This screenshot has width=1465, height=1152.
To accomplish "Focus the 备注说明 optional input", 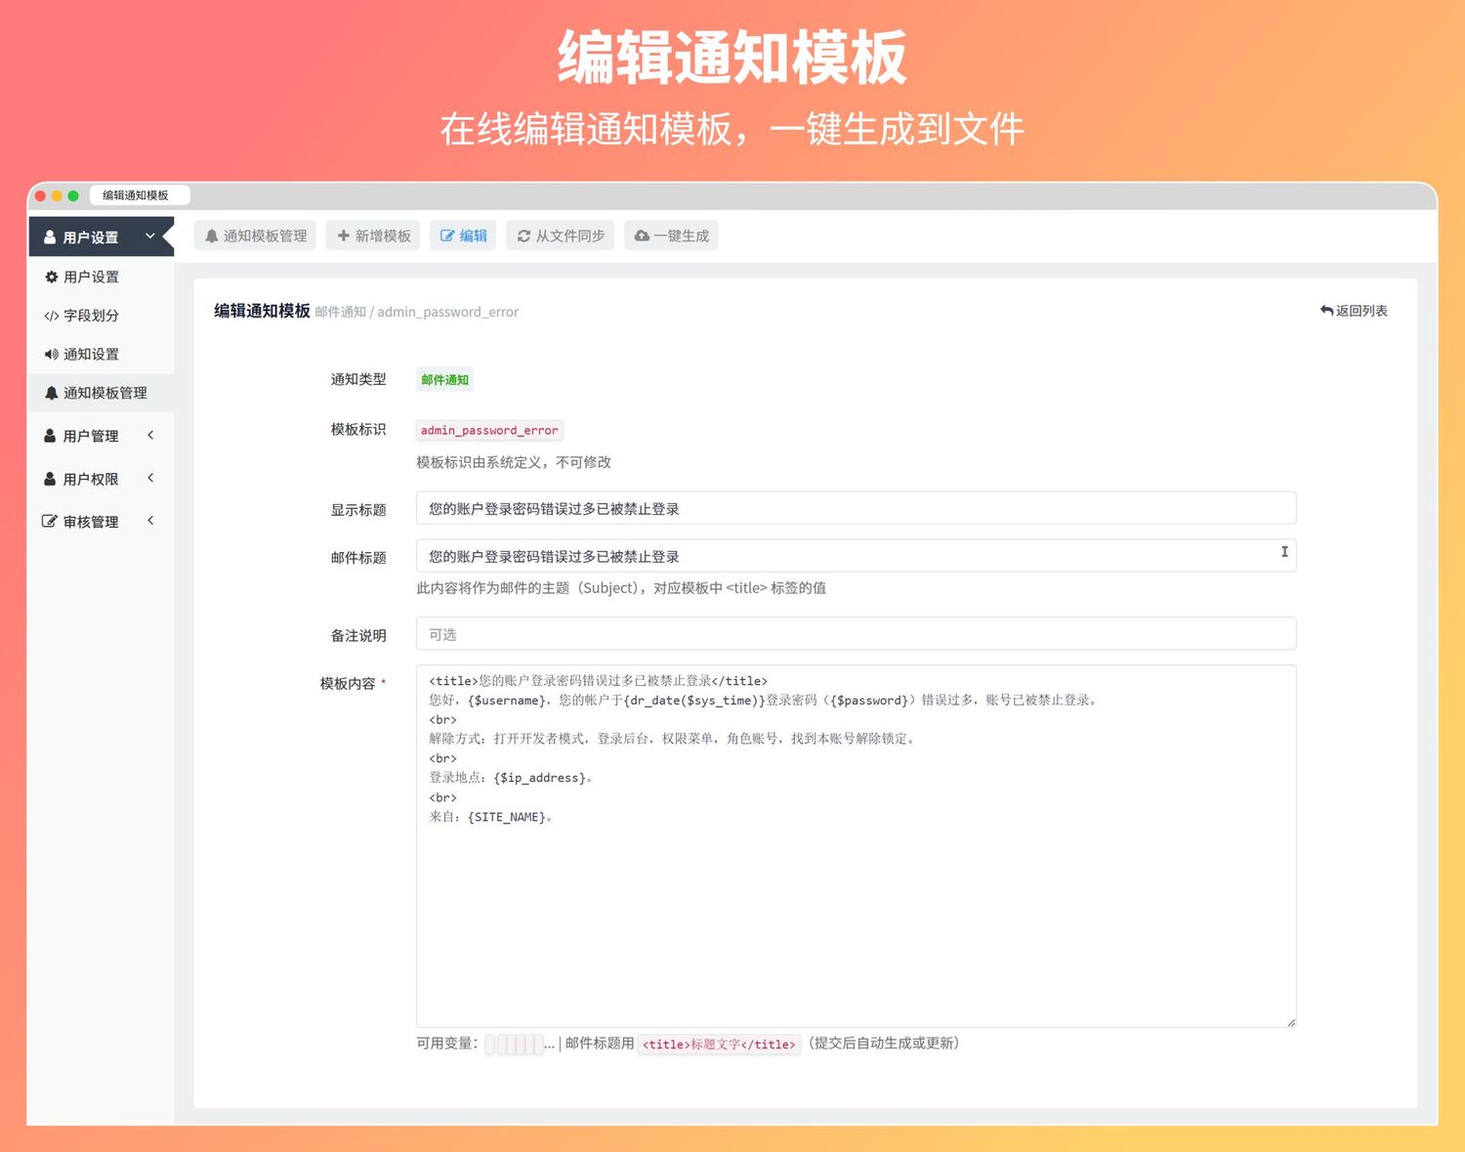I will [856, 633].
